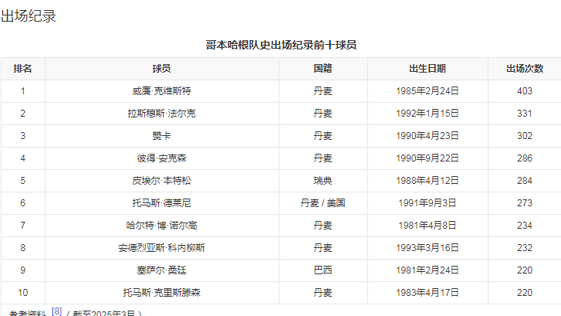
Task: Select player 托马斯·德莱尼
Action: [161, 203]
